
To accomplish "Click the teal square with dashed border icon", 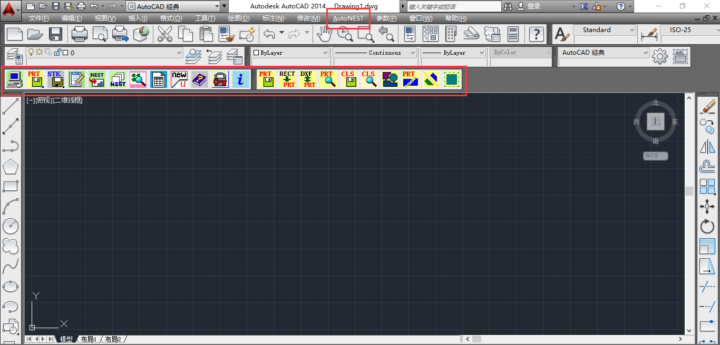I will (x=451, y=79).
